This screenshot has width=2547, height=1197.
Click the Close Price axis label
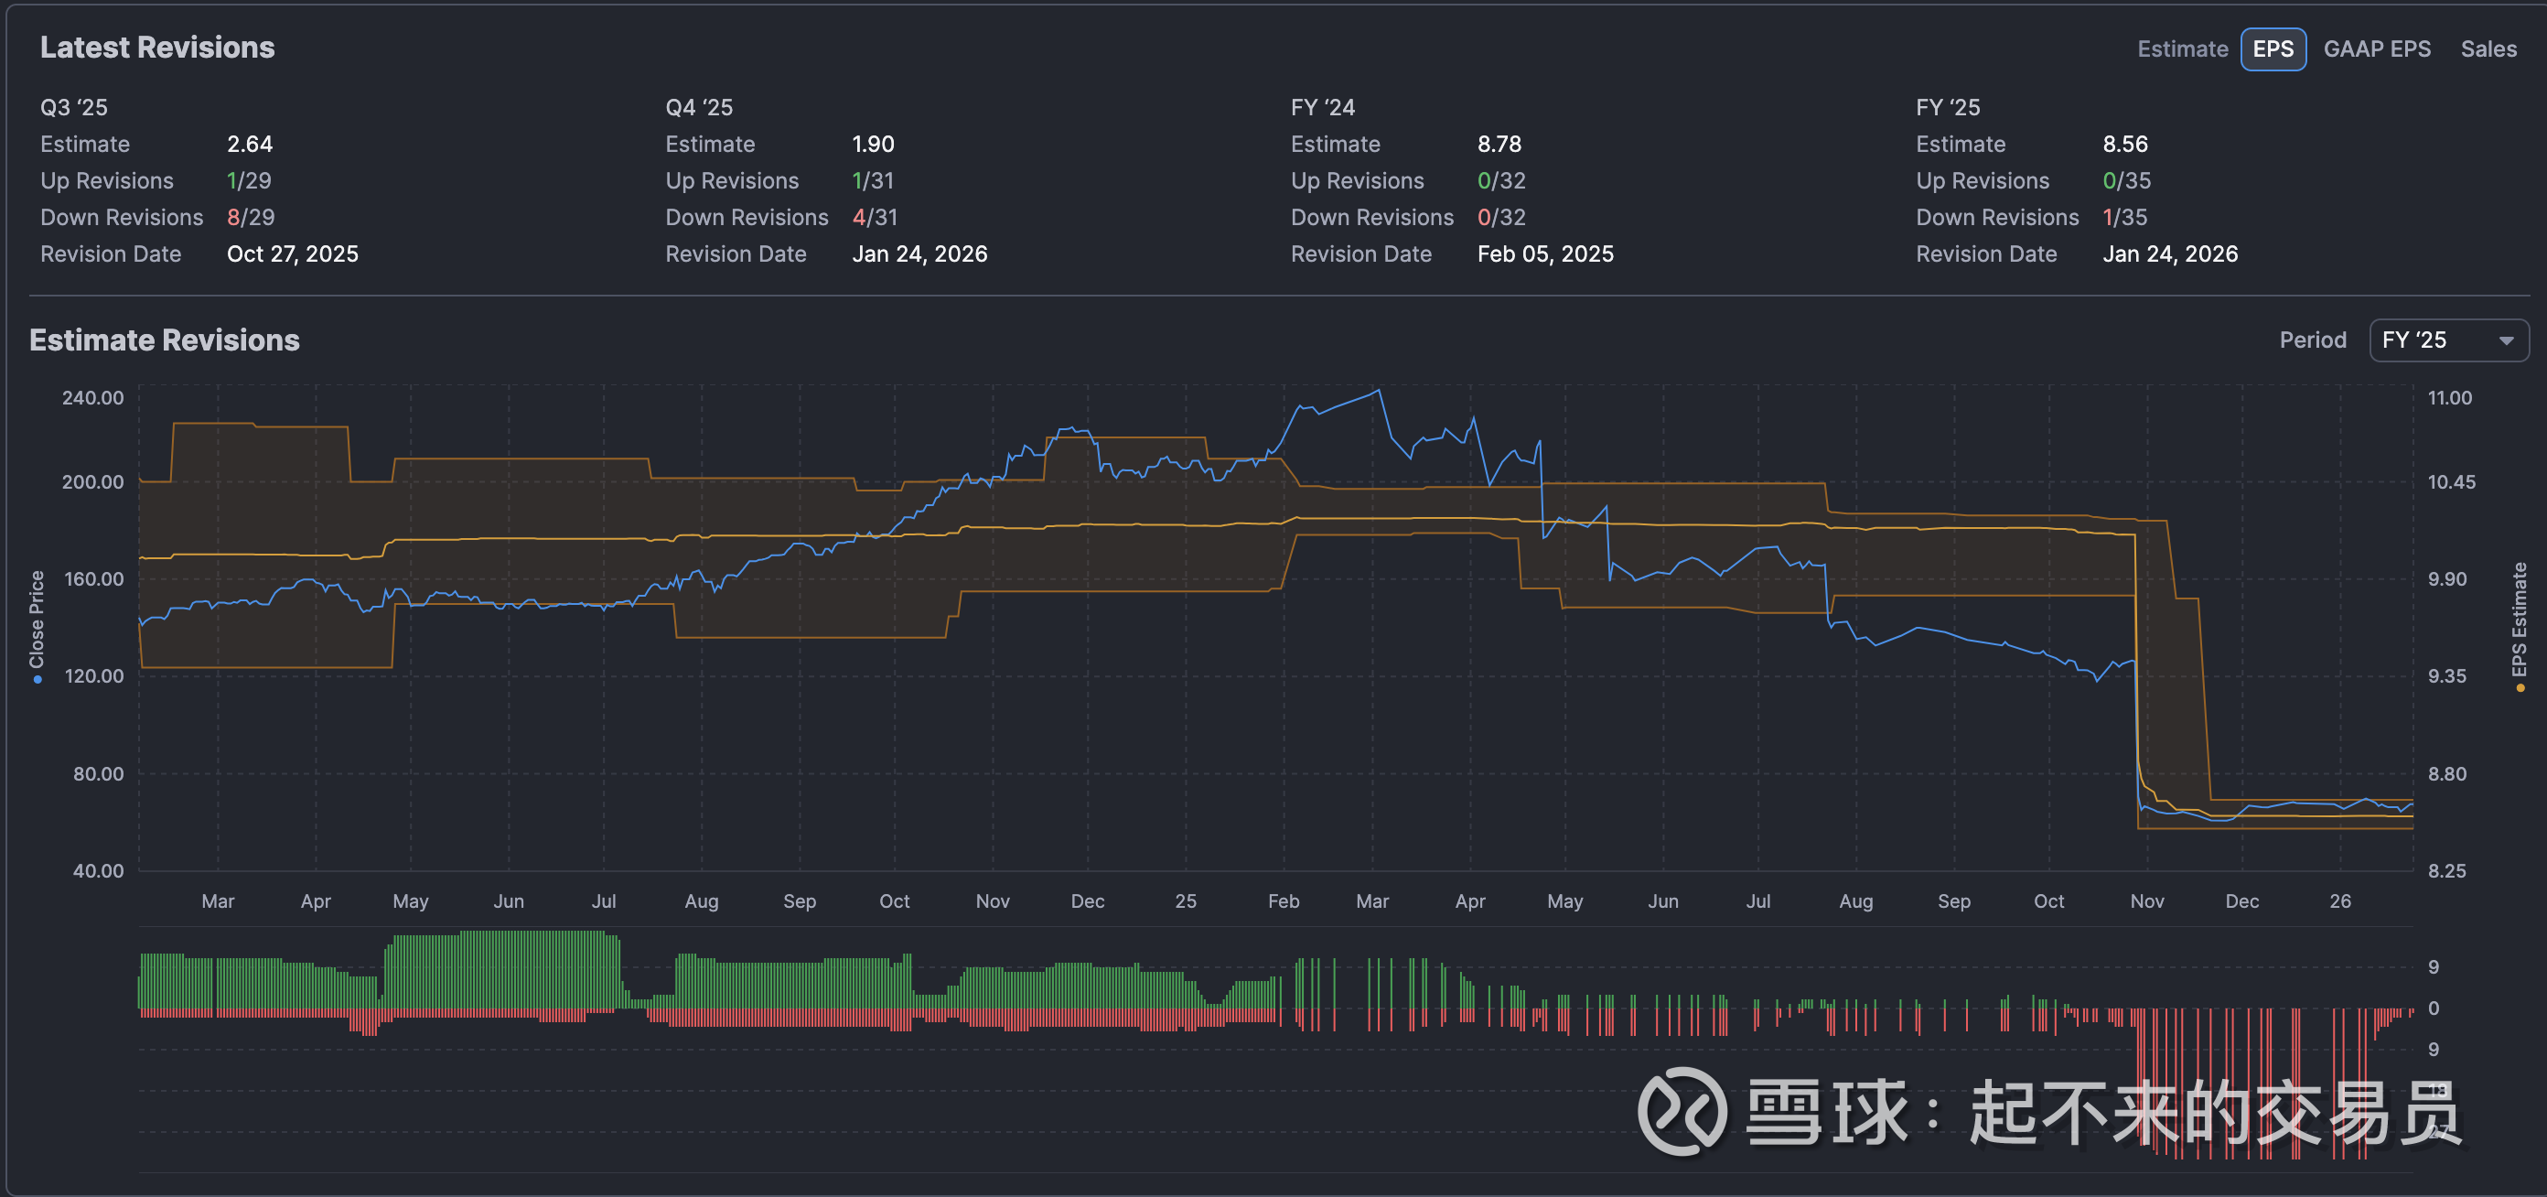38,620
